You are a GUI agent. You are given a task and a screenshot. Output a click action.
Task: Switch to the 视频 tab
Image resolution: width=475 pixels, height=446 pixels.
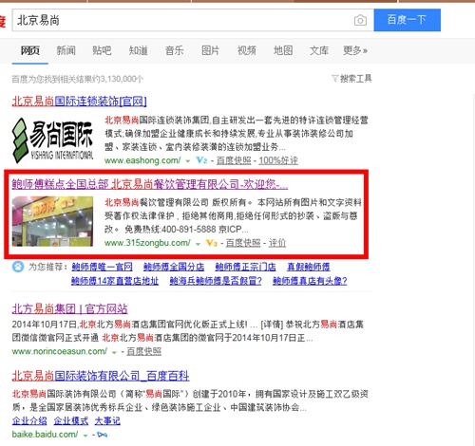247,50
